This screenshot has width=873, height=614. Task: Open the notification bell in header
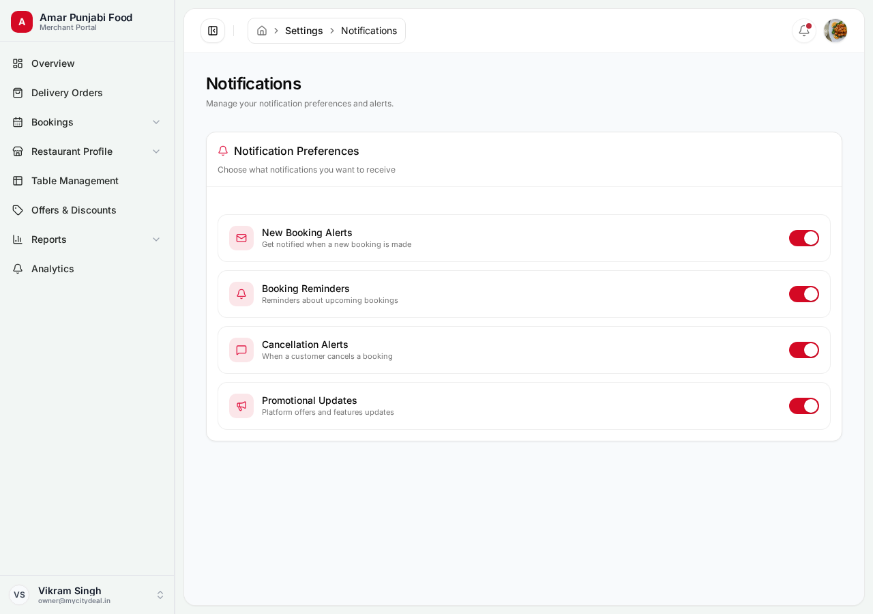point(804,31)
